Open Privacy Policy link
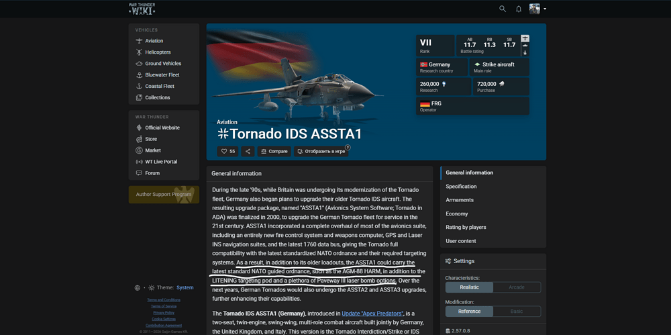 164,313
